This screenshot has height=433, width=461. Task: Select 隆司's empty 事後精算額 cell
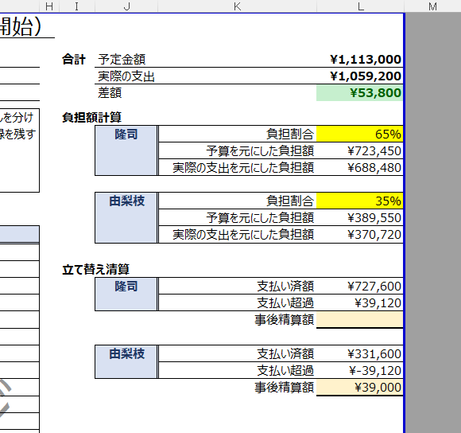[x=359, y=320]
